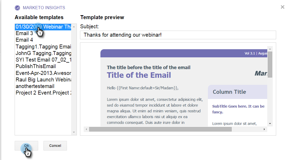The height and width of the screenshot is (160, 290).
Task: Pick the Event-Apr-2013 template
Action: click(43, 73)
